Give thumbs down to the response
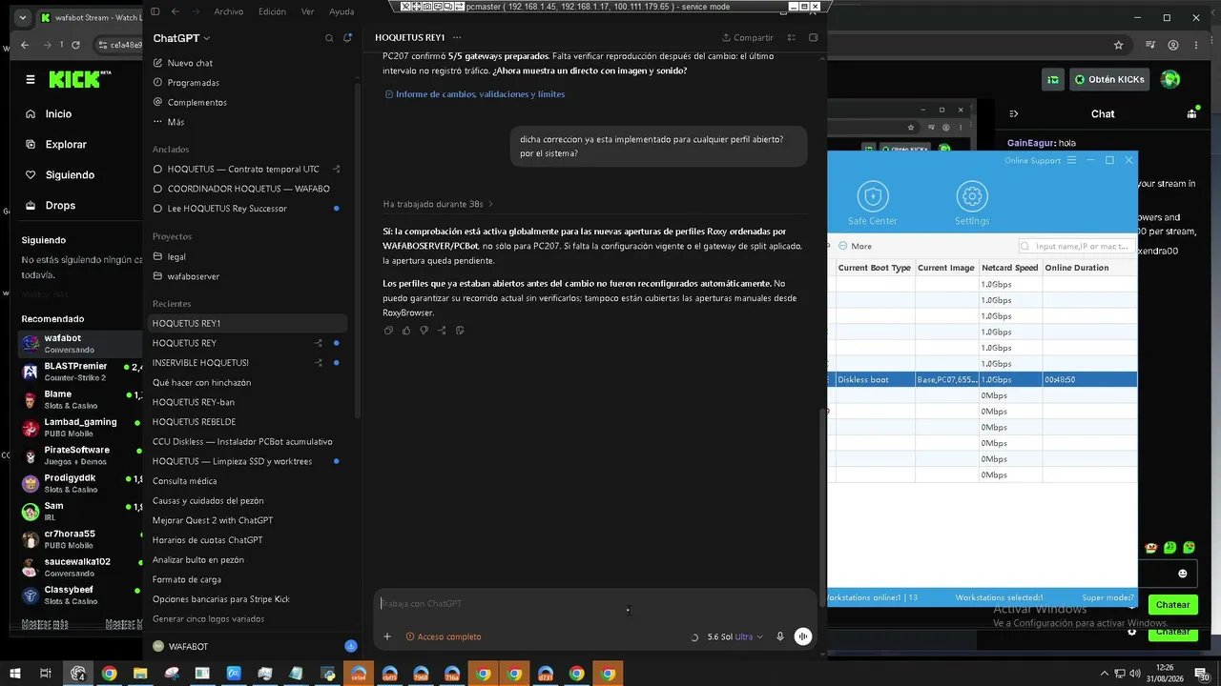This screenshot has height=686, width=1221. (x=424, y=331)
